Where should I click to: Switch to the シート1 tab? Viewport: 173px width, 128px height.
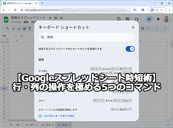pos(30,125)
